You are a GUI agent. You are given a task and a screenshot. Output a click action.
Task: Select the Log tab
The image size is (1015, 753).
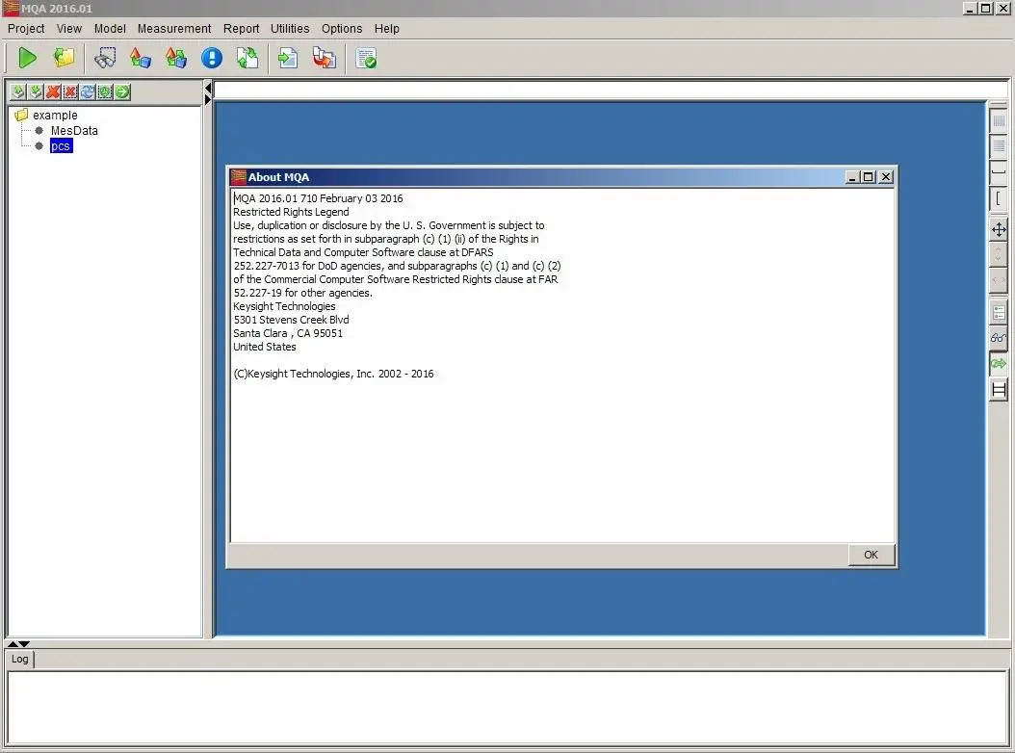click(19, 660)
